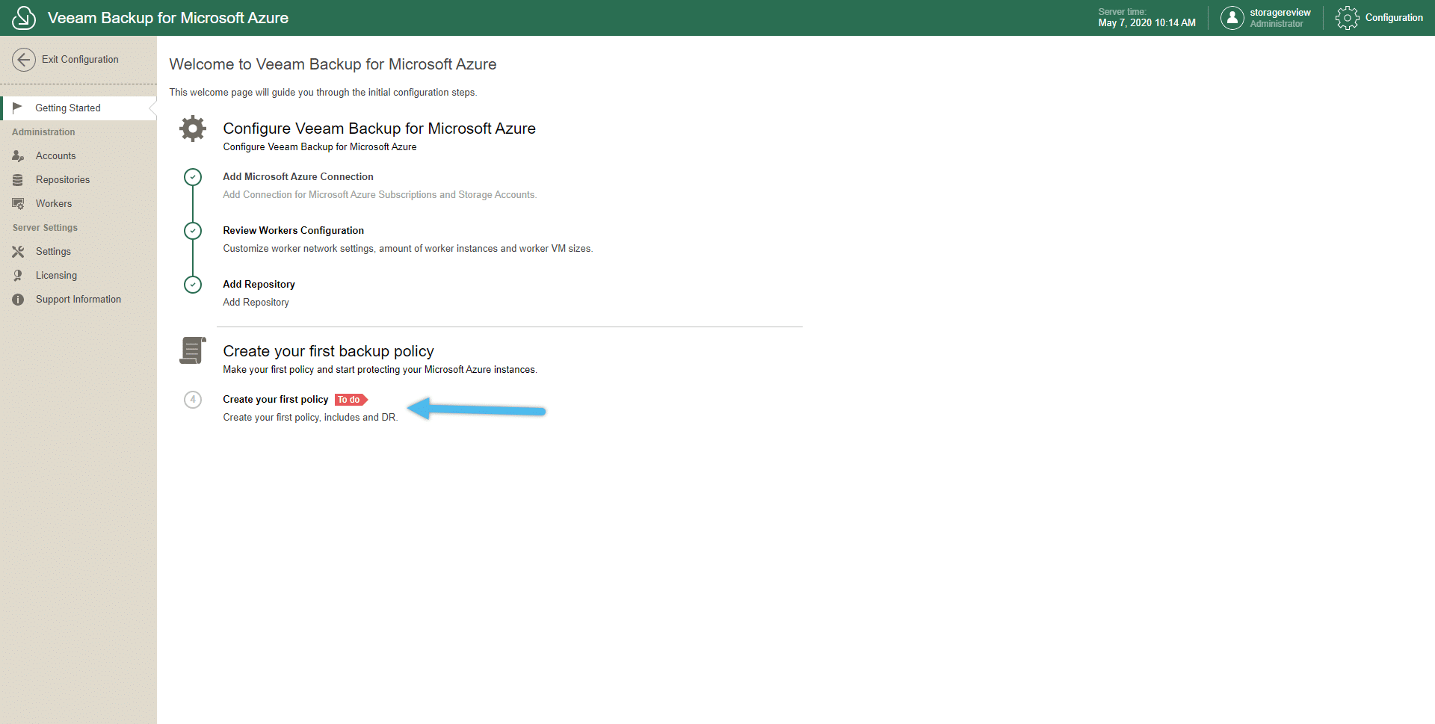Open Review Workers Configuration step
1435x724 pixels.
point(293,230)
